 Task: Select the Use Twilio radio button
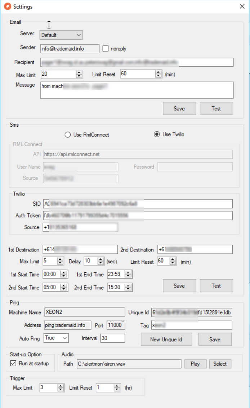[156, 134]
